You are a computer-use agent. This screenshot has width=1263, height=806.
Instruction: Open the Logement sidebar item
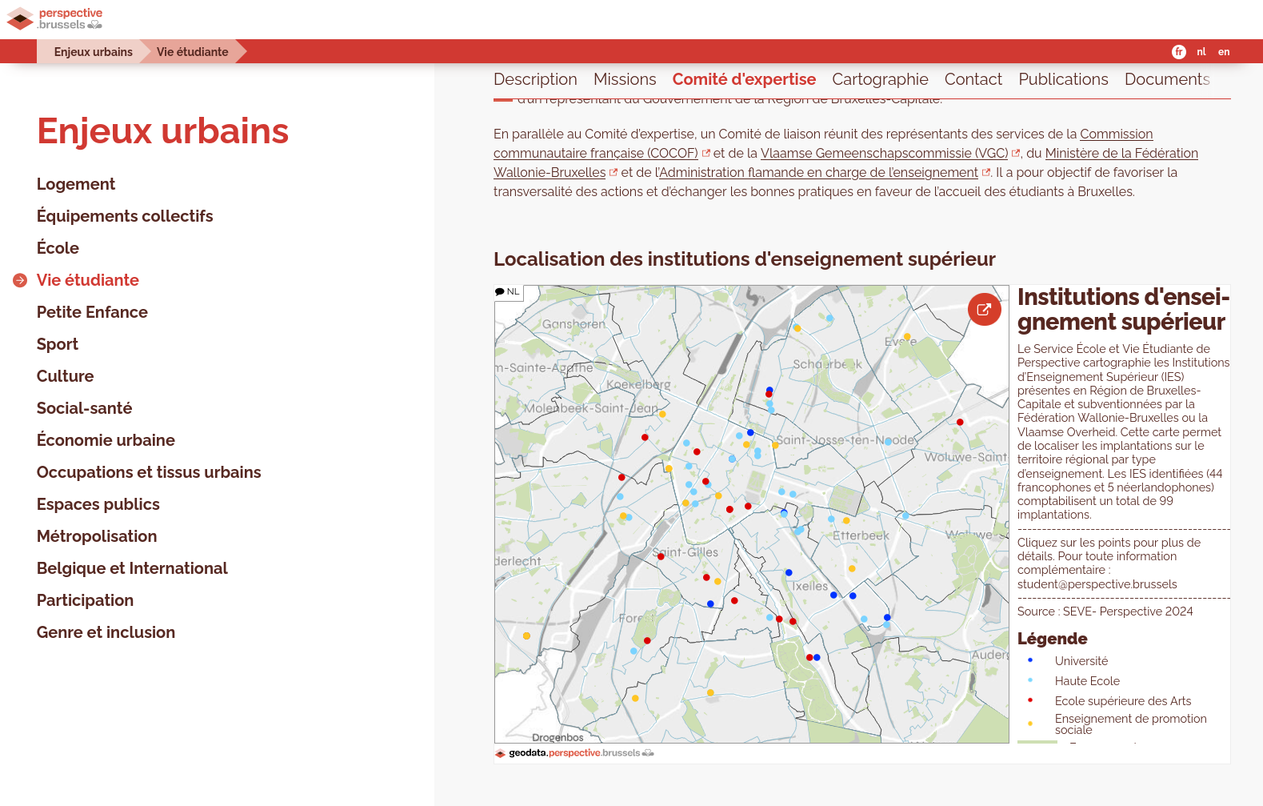(x=76, y=184)
